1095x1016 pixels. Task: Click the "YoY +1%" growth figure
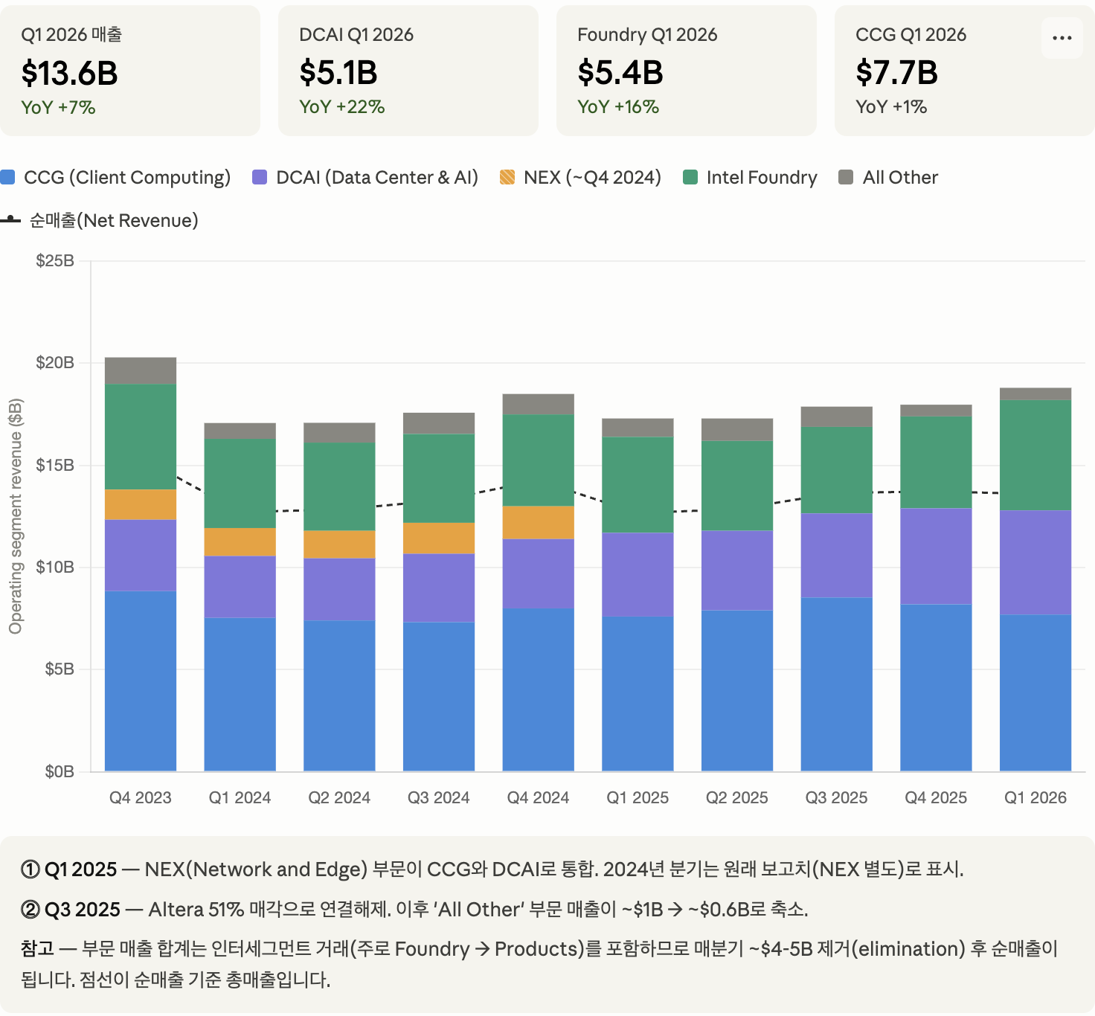[x=891, y=106]
